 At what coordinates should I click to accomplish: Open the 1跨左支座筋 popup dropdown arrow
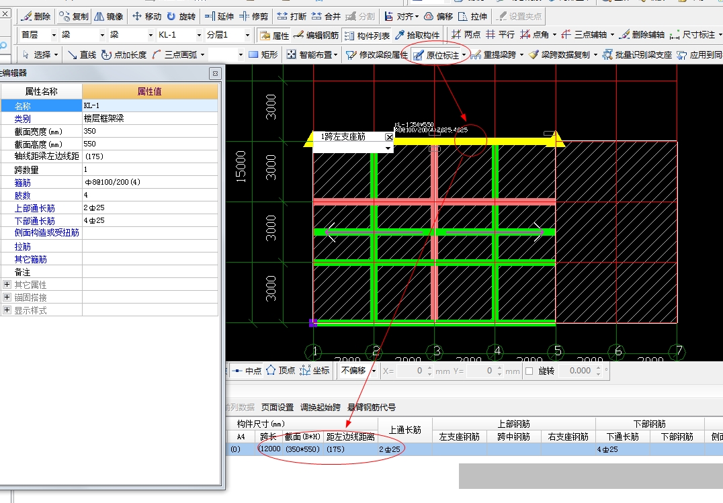pos(388,148)
